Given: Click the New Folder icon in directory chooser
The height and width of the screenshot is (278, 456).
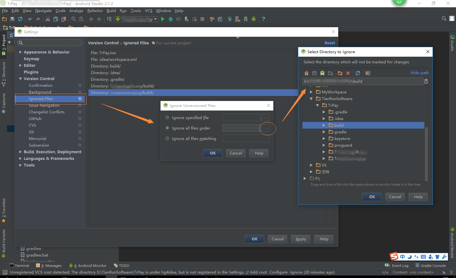Looking at the screenshot, I should click(x=340, y=73).
